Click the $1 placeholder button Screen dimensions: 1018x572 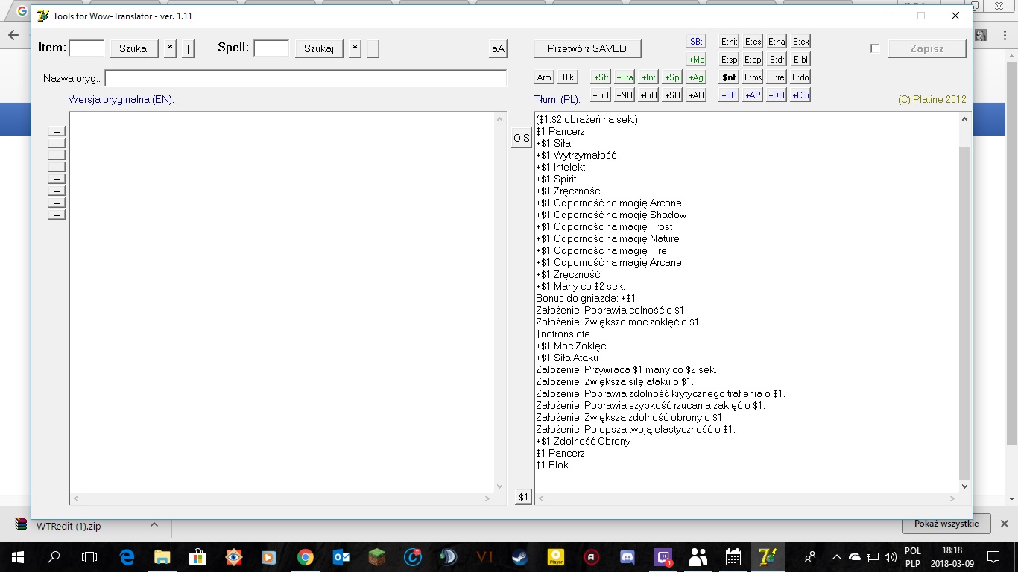tap(523, 497)
